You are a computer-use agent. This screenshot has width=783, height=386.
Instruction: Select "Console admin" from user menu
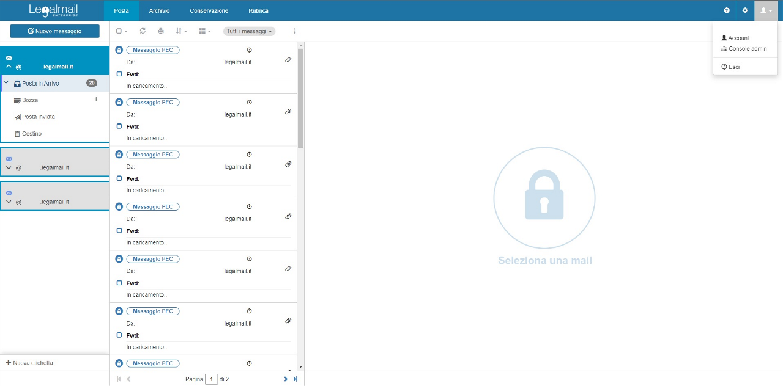coord(747,49)
